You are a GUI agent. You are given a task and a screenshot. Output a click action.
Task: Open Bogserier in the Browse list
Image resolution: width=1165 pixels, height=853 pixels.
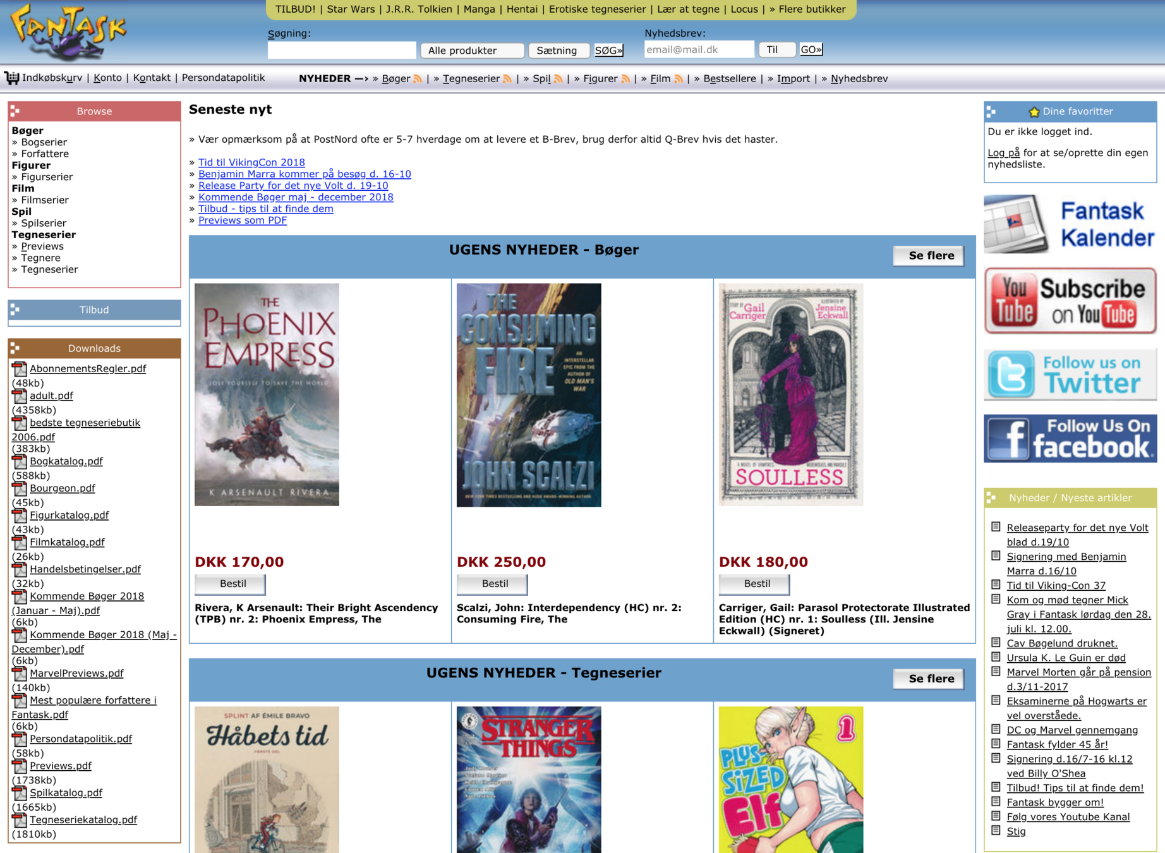pyautogui.click(x=44, y=142)
